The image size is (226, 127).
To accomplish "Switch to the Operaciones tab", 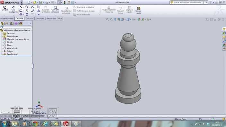I will [x=7, y=18].
